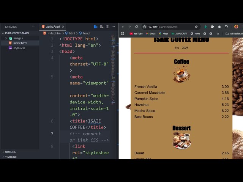Click the editor minimap
This screenshot has height=182, width=243.
pos(113,70)
